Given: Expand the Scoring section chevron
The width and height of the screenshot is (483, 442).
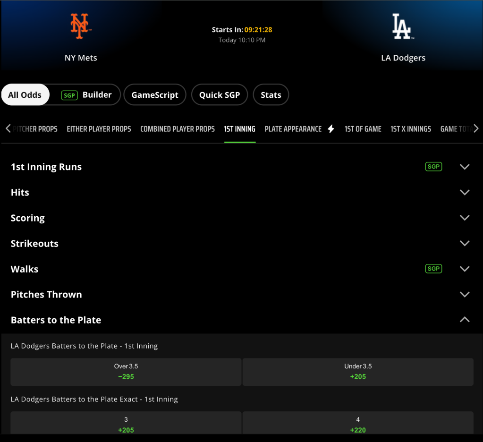Looking at the screenshot, I should (465, 218).
